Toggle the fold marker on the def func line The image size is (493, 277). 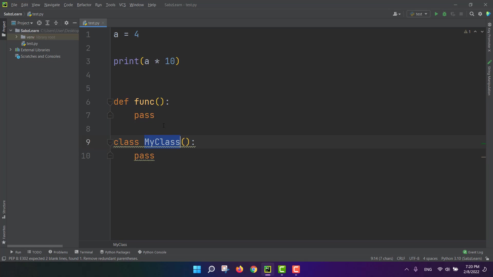(x=110, y=102)
